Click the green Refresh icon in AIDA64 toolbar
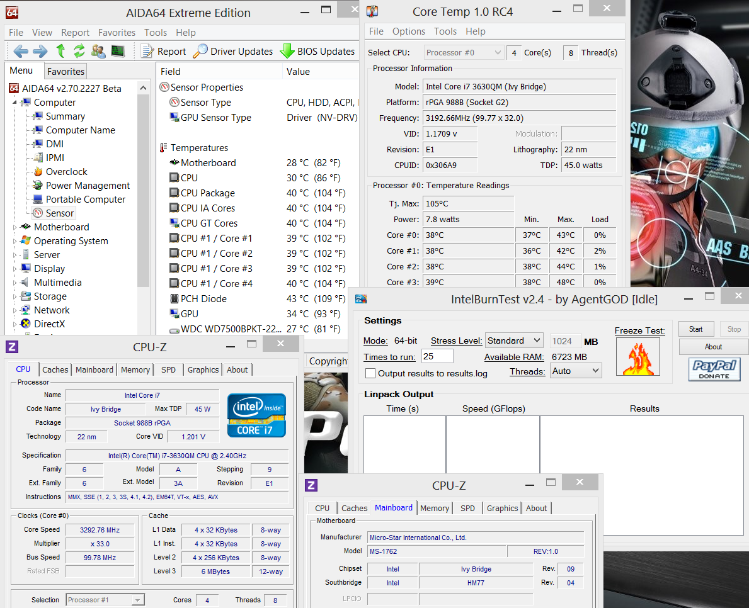 [79, 51]
